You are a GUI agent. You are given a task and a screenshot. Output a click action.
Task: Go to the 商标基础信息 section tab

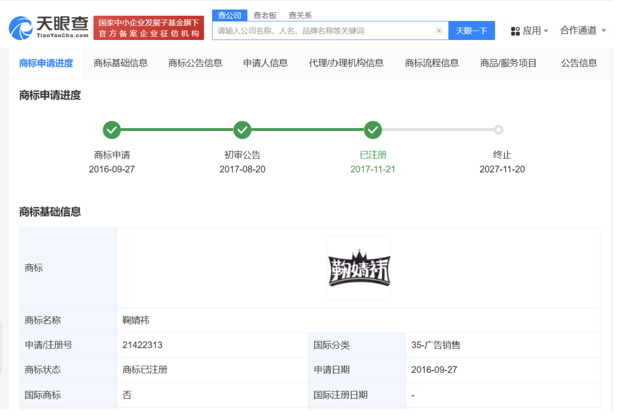tap(120, 63)
